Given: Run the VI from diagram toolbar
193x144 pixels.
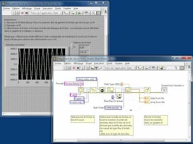Looking at the screenshot, I should coord(65,68).
